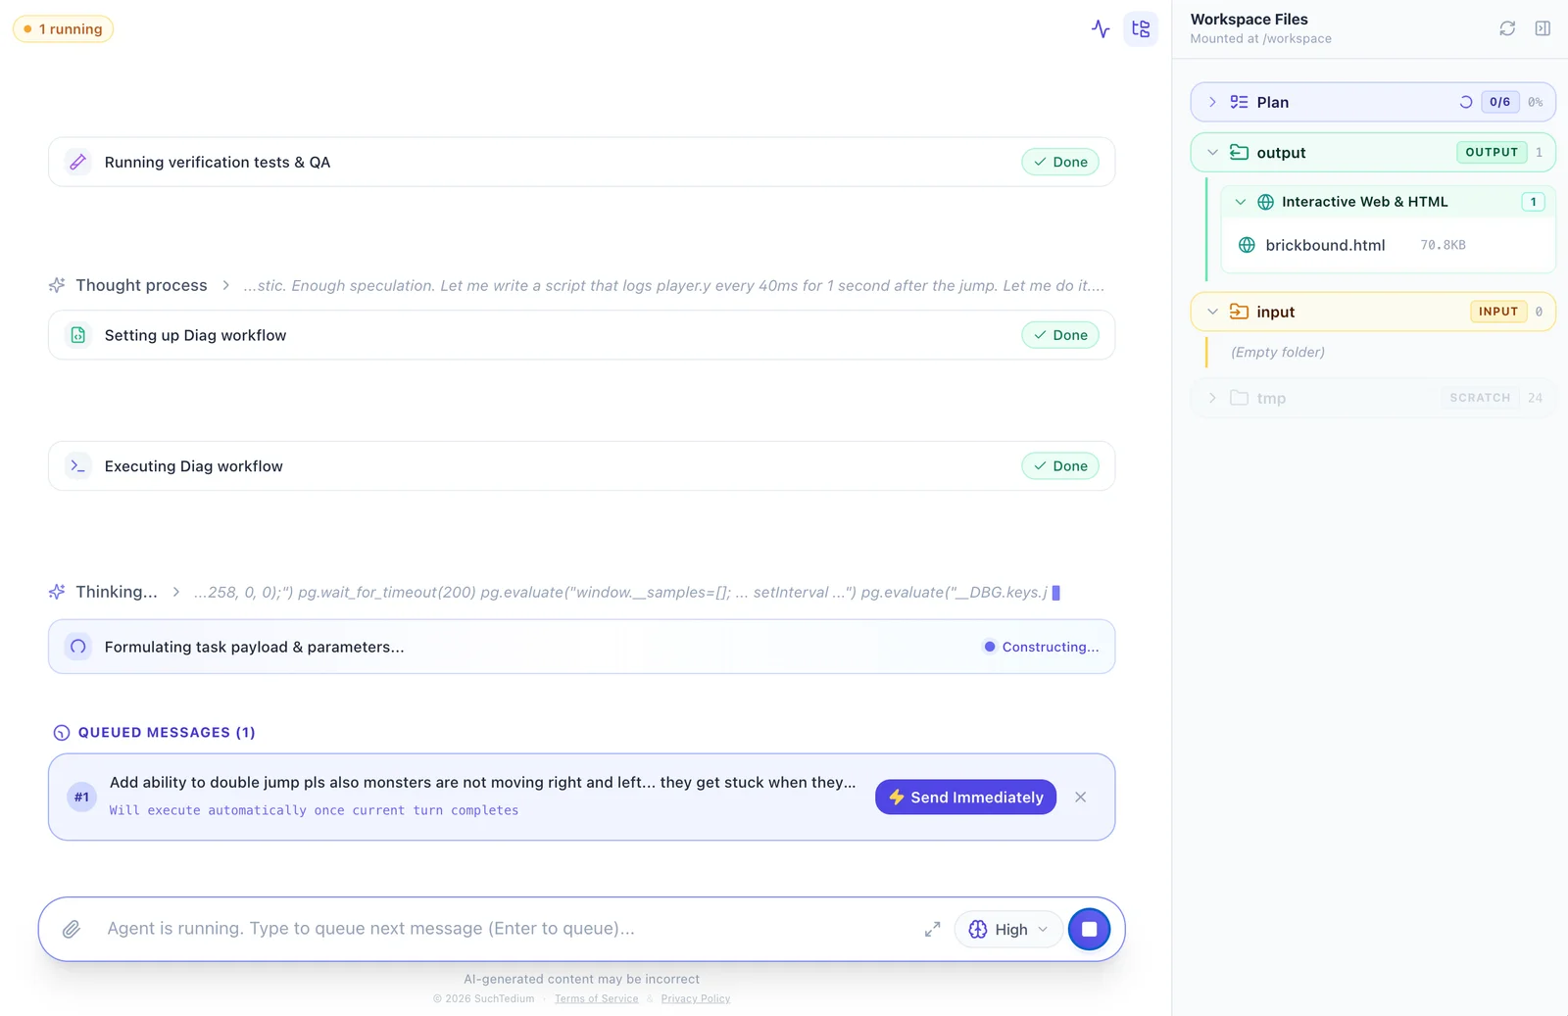The width and height of the screenshot is (1568, 1016).
Task: Open the Terms of Service link
Action: coord(596,998)
